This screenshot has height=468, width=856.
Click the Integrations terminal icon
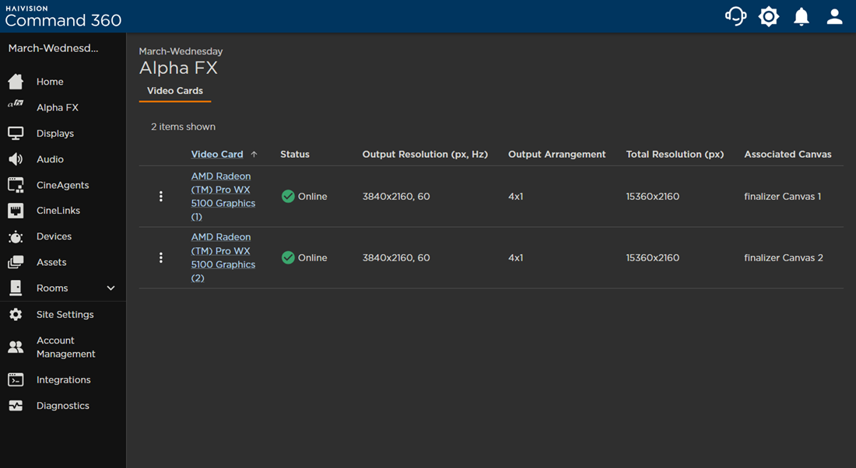point(16,379)
